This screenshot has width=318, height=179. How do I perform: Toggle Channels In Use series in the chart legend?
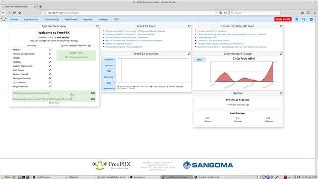coord(126,89)
